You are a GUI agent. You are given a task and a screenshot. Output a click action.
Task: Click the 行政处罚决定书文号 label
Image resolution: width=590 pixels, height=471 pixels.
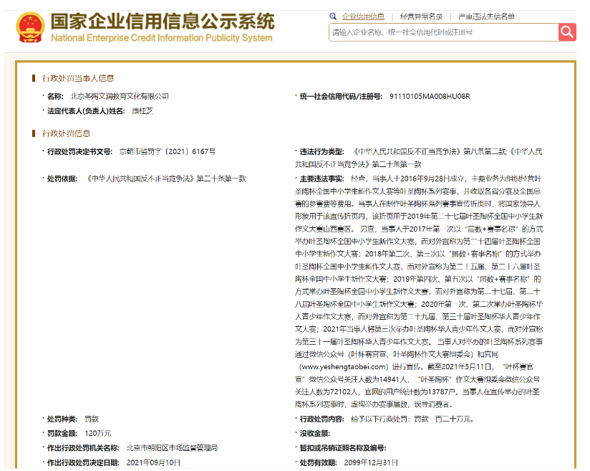click(79, 152)
